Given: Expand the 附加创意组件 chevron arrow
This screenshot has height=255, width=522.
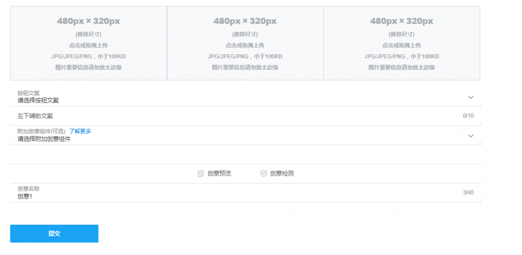Looking at the screenshot, I should (470, 136).
